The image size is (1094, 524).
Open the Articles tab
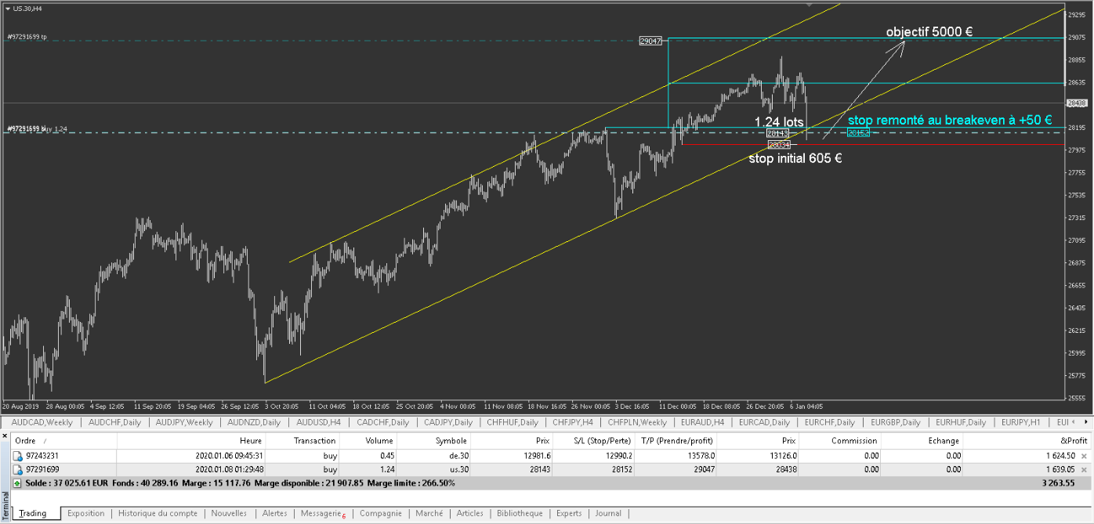click(469, 513)
